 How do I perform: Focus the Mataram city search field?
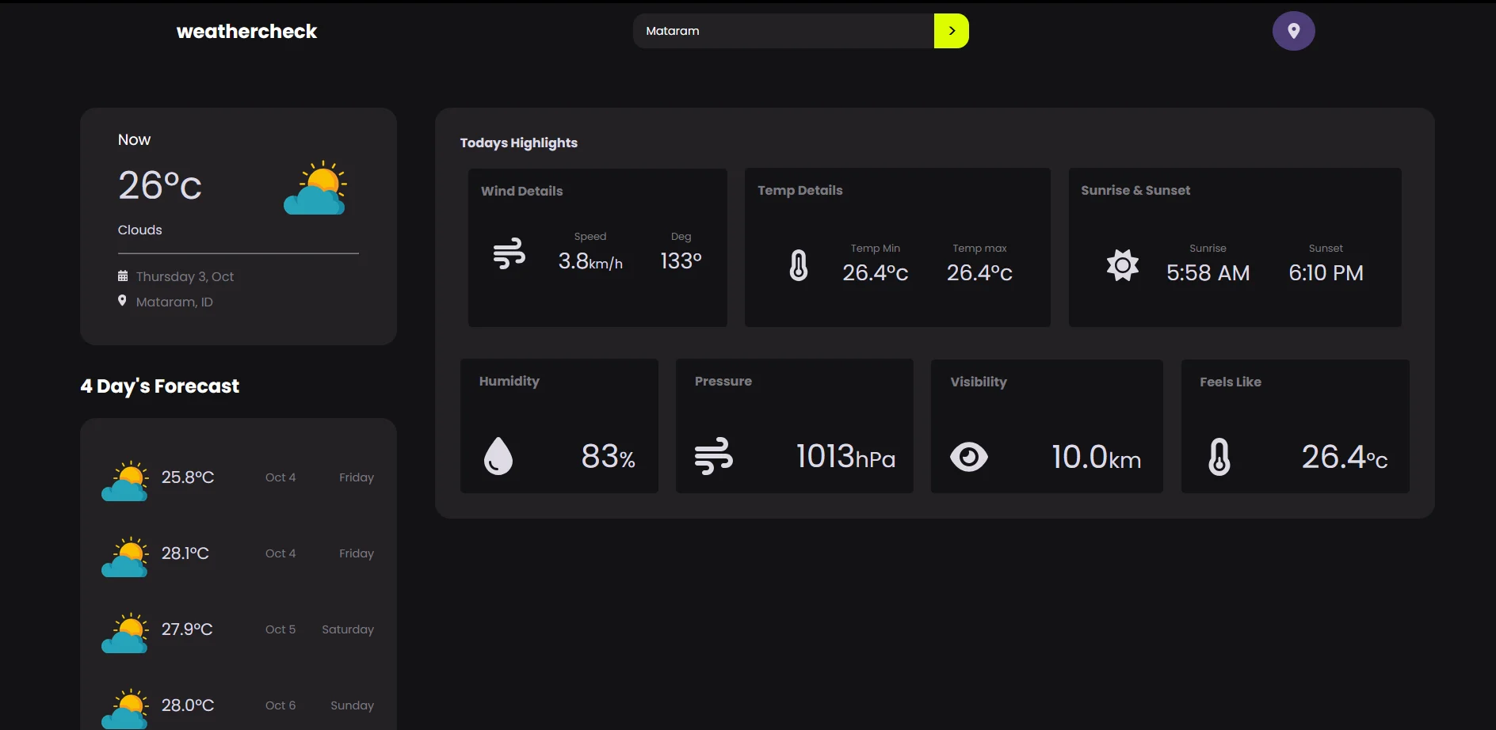[x=783, y=31]
